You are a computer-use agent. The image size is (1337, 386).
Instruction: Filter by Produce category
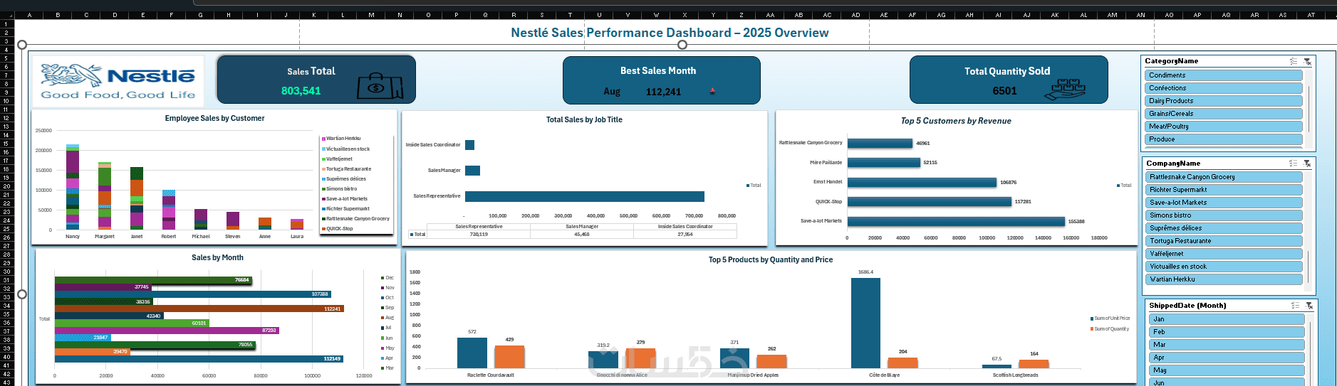point(1223,139)
